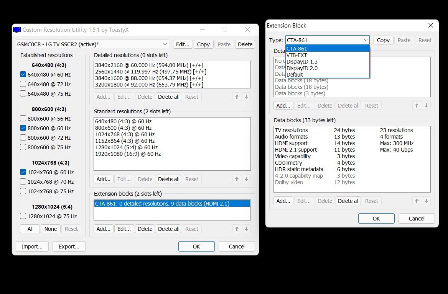Click down arrow under Data blocks list
This screenshot has width=448, height=294.
(x=426, y=201)
